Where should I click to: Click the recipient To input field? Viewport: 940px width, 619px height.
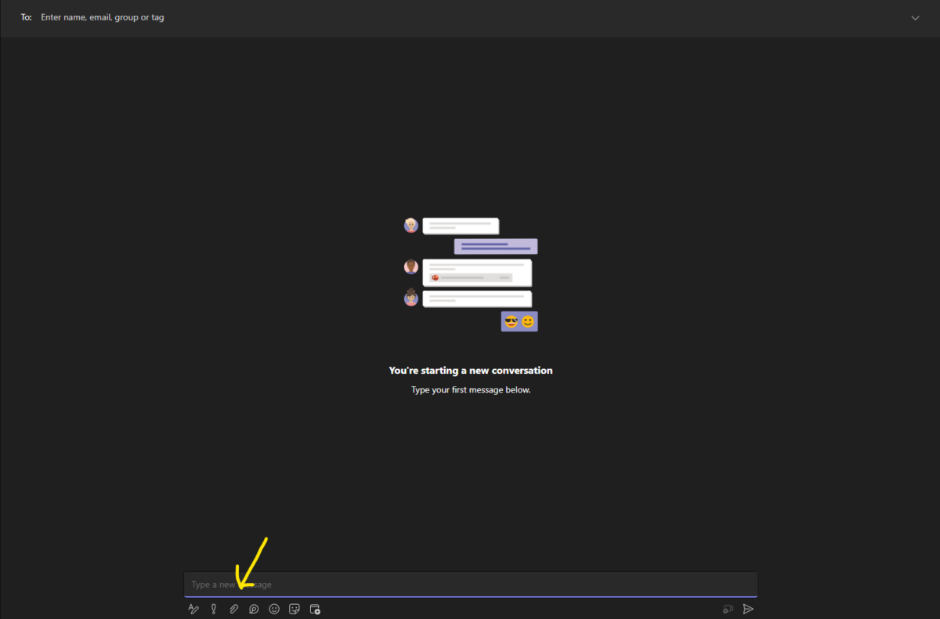tap(102, 17)
